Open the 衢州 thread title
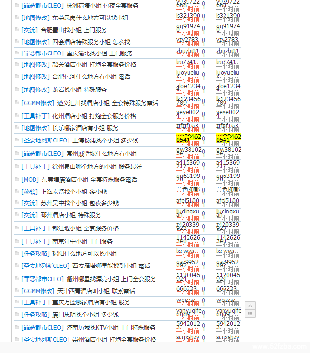310x353 pixels. 111,279
